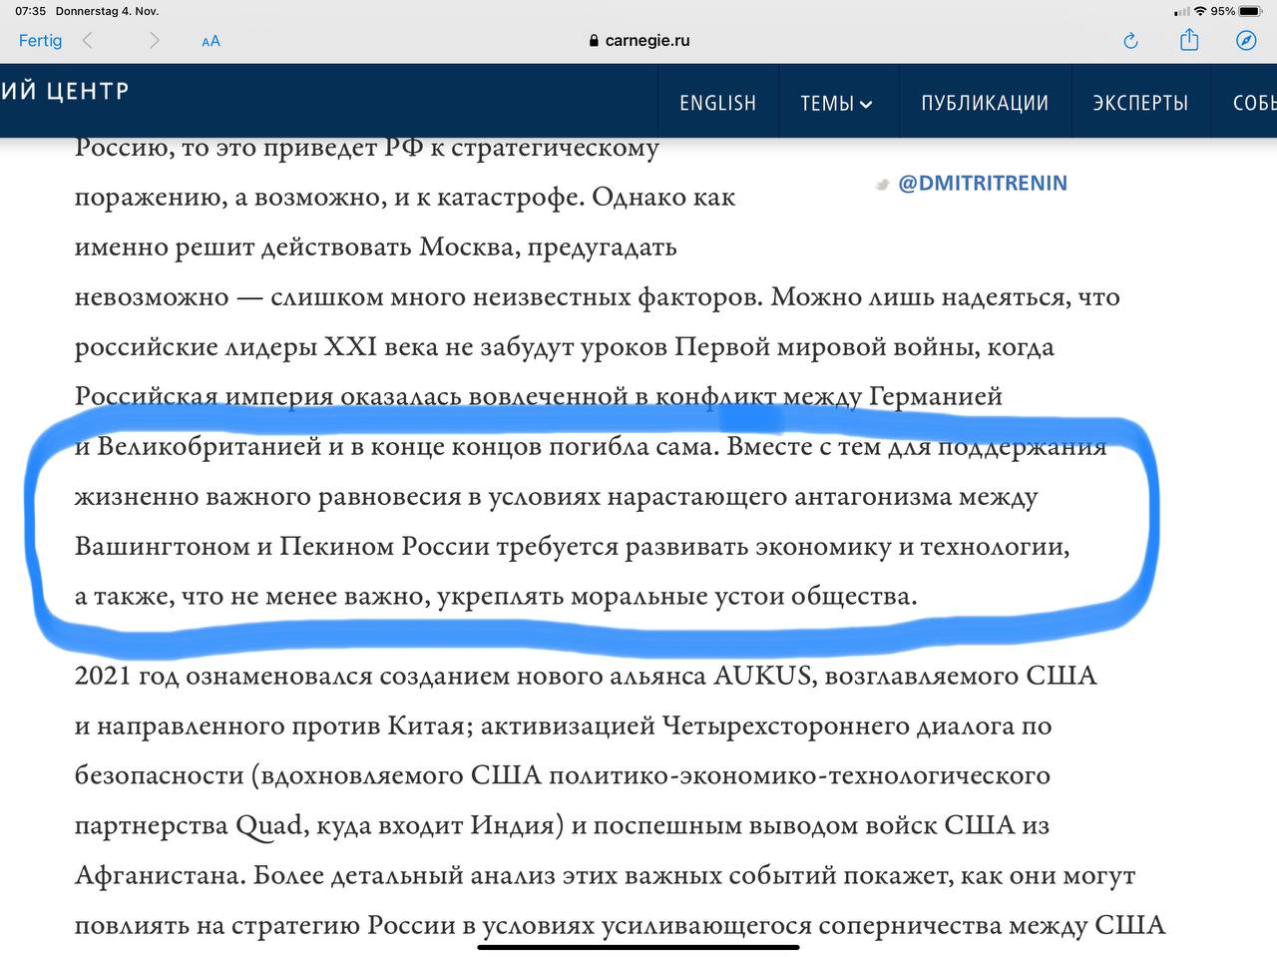1277x957 pixels.
Task: Open the cut-off СОБЫ... menu item
Action: [1254, 103]
